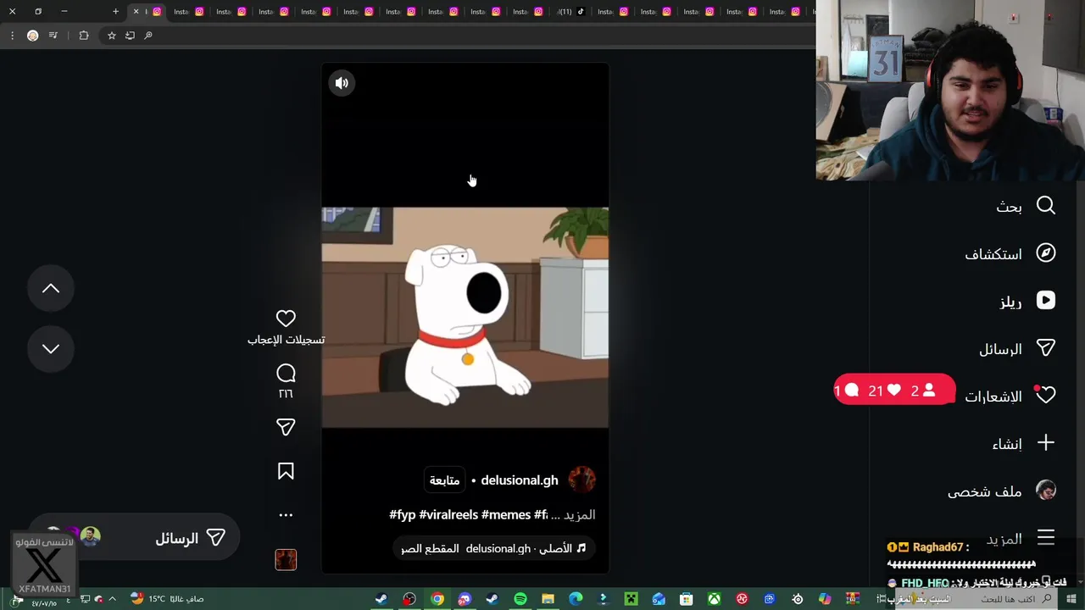The height and width of the screenshot is (610, 1085).
Task: Open the Chrome three-dot menu
Action: pos(12,36)
